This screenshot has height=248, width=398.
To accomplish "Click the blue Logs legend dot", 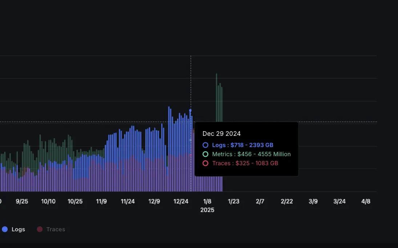I will pyautogui.click(x=5, y=229).
